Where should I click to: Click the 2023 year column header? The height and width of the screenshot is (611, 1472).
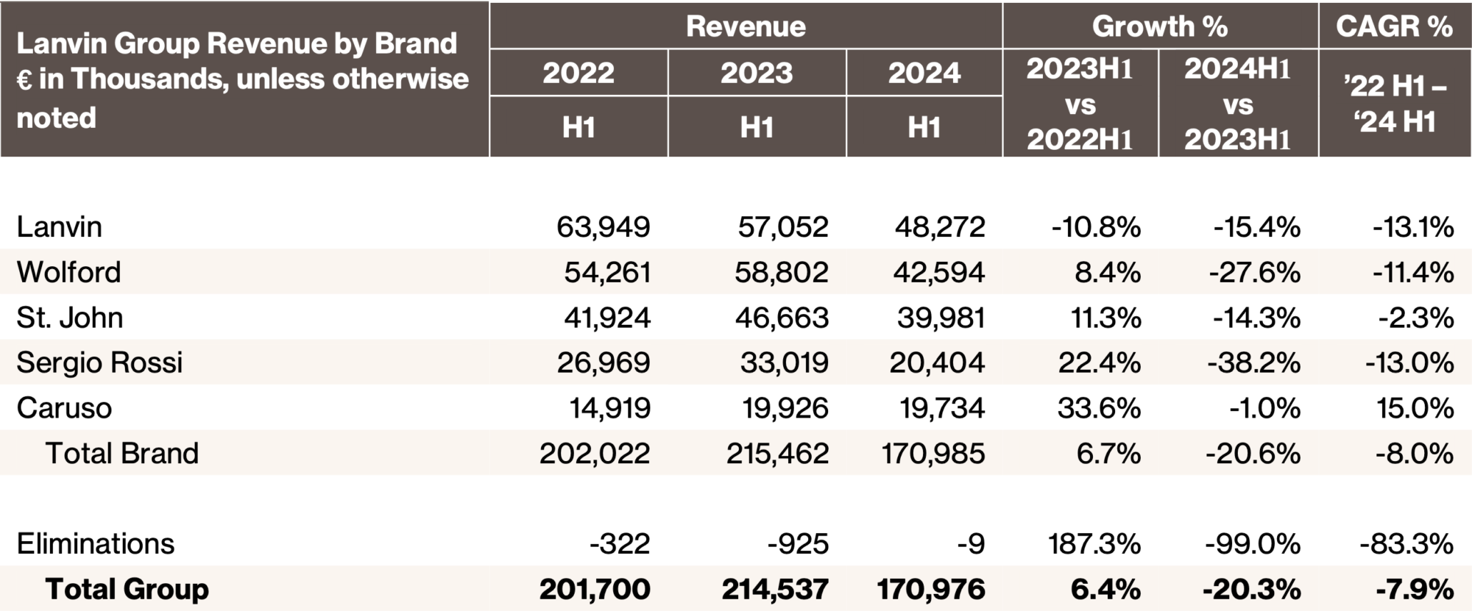pos(757,73)
